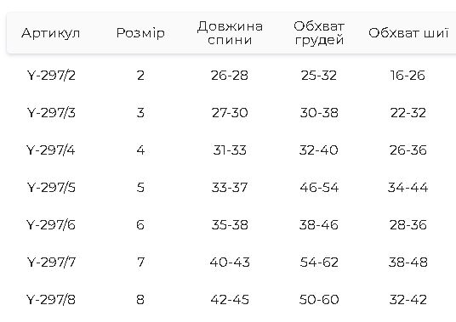Click the Обхват шиї column header

408,33
